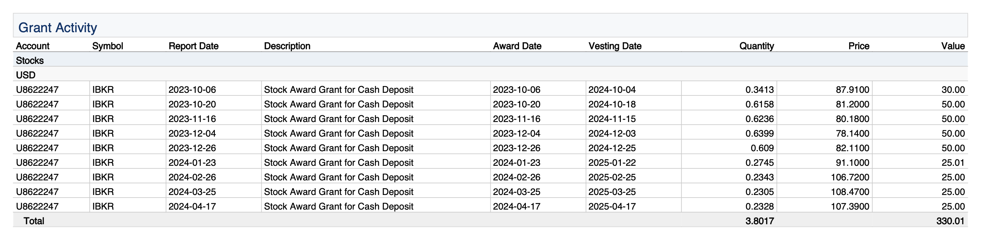Click report date 2023-11-16
The width and height of the screenshot is (982, 241).
click(x=192, y=119)
